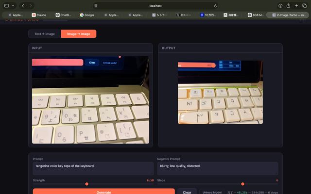Viewport: 311px width, 194px height.
Task: Switch to the Claude browser tab
Action: click(39, 15)
